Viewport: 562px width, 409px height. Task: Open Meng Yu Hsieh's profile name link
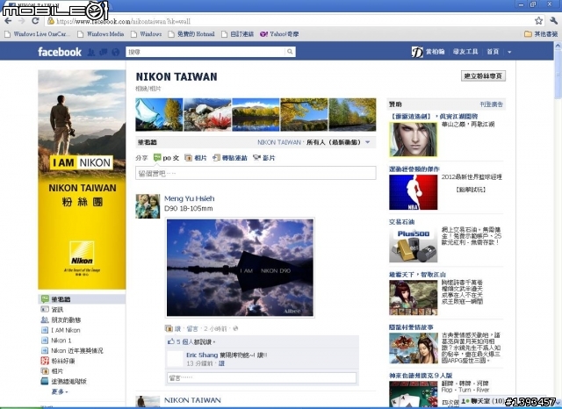pos(190,198)
